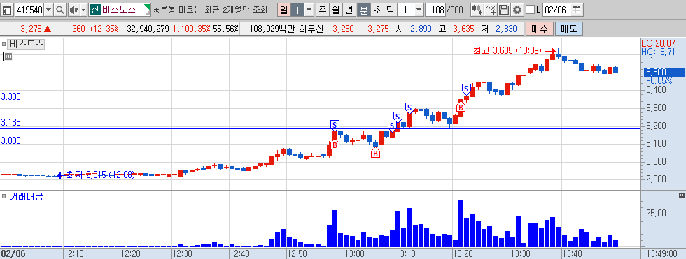Click the 매수 buy button
Viewport: 686px width, 259px height.
(x=540, y=29)
